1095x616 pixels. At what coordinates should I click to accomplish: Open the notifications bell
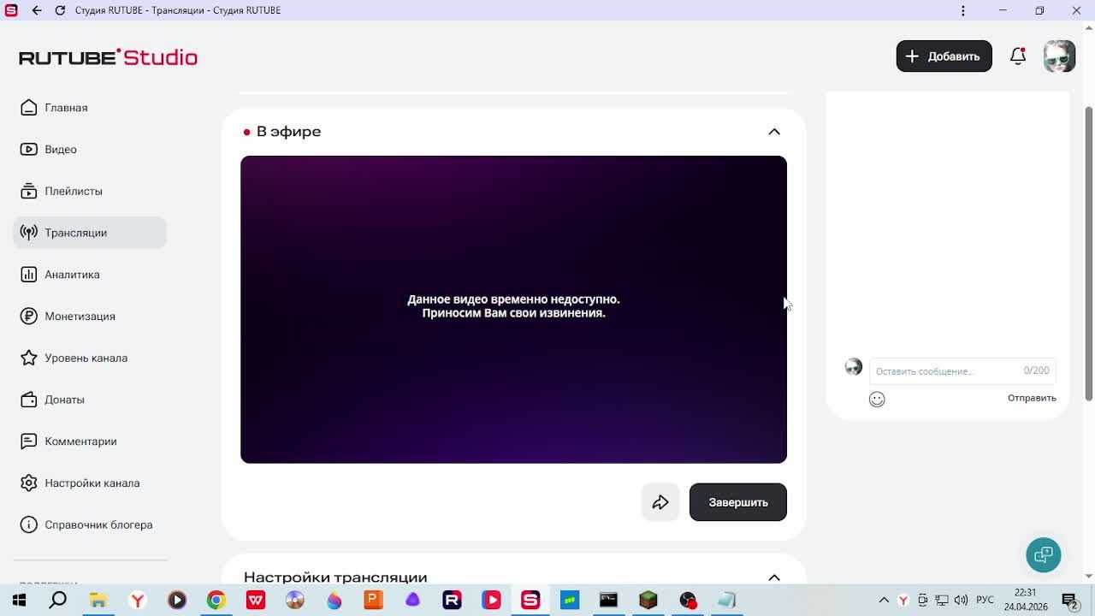1017,56
